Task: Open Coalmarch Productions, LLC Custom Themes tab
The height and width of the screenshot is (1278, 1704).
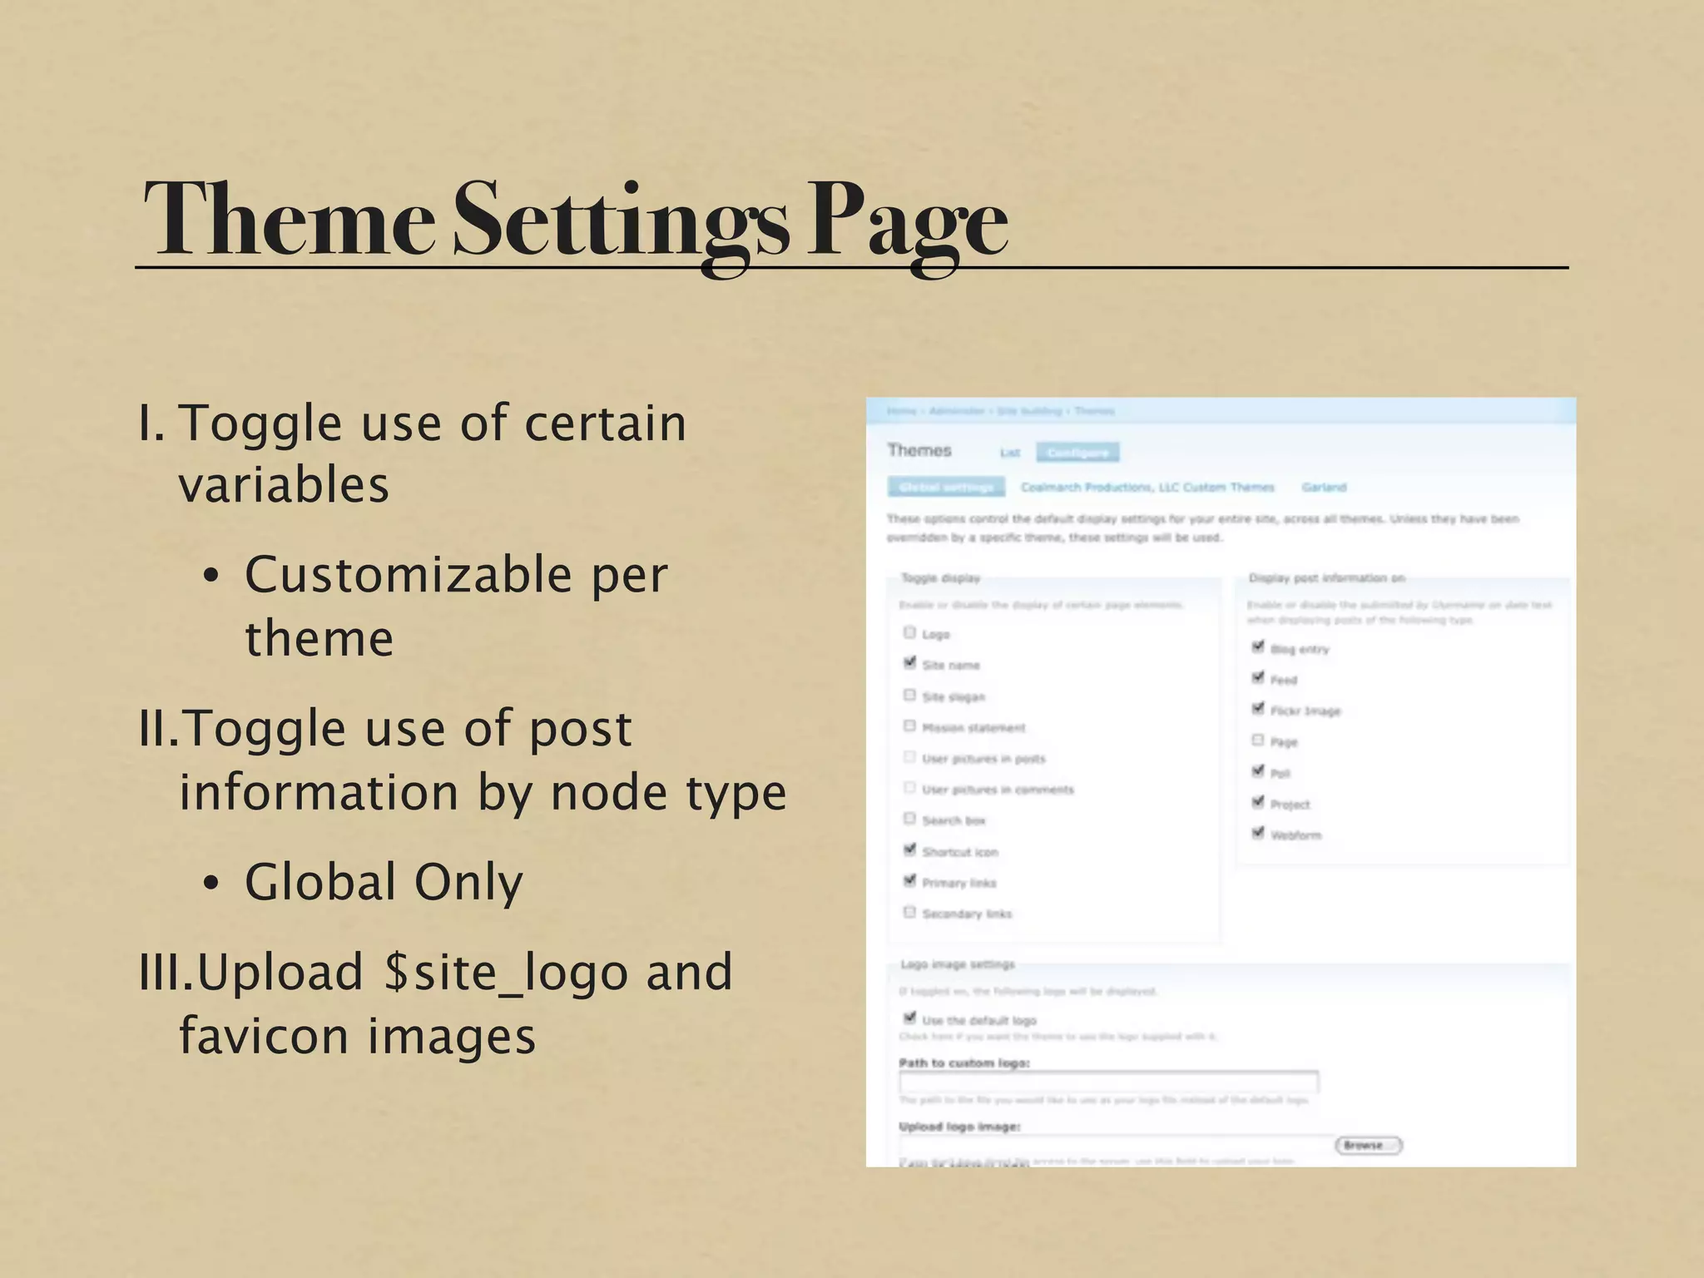Action: click(x=1147, y=487)
